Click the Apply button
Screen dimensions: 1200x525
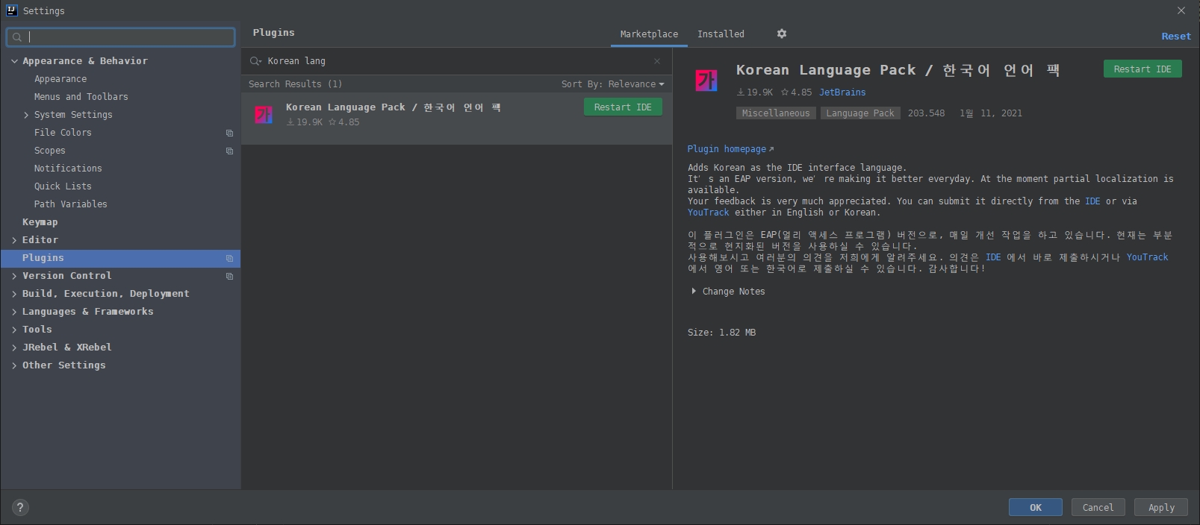click(x=1161, y=507)
